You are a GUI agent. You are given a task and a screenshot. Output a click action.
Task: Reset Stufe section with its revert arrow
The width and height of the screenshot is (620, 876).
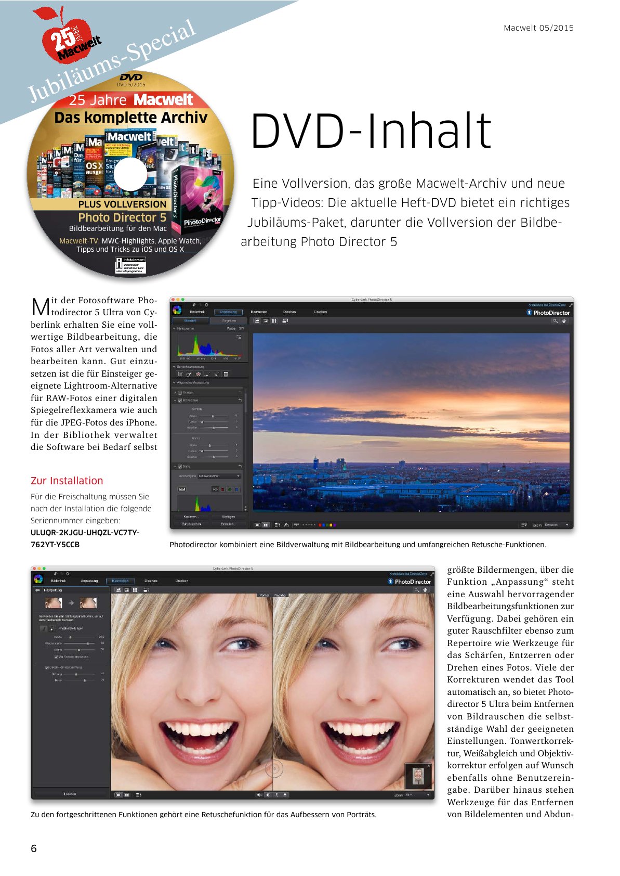point(240,466)
